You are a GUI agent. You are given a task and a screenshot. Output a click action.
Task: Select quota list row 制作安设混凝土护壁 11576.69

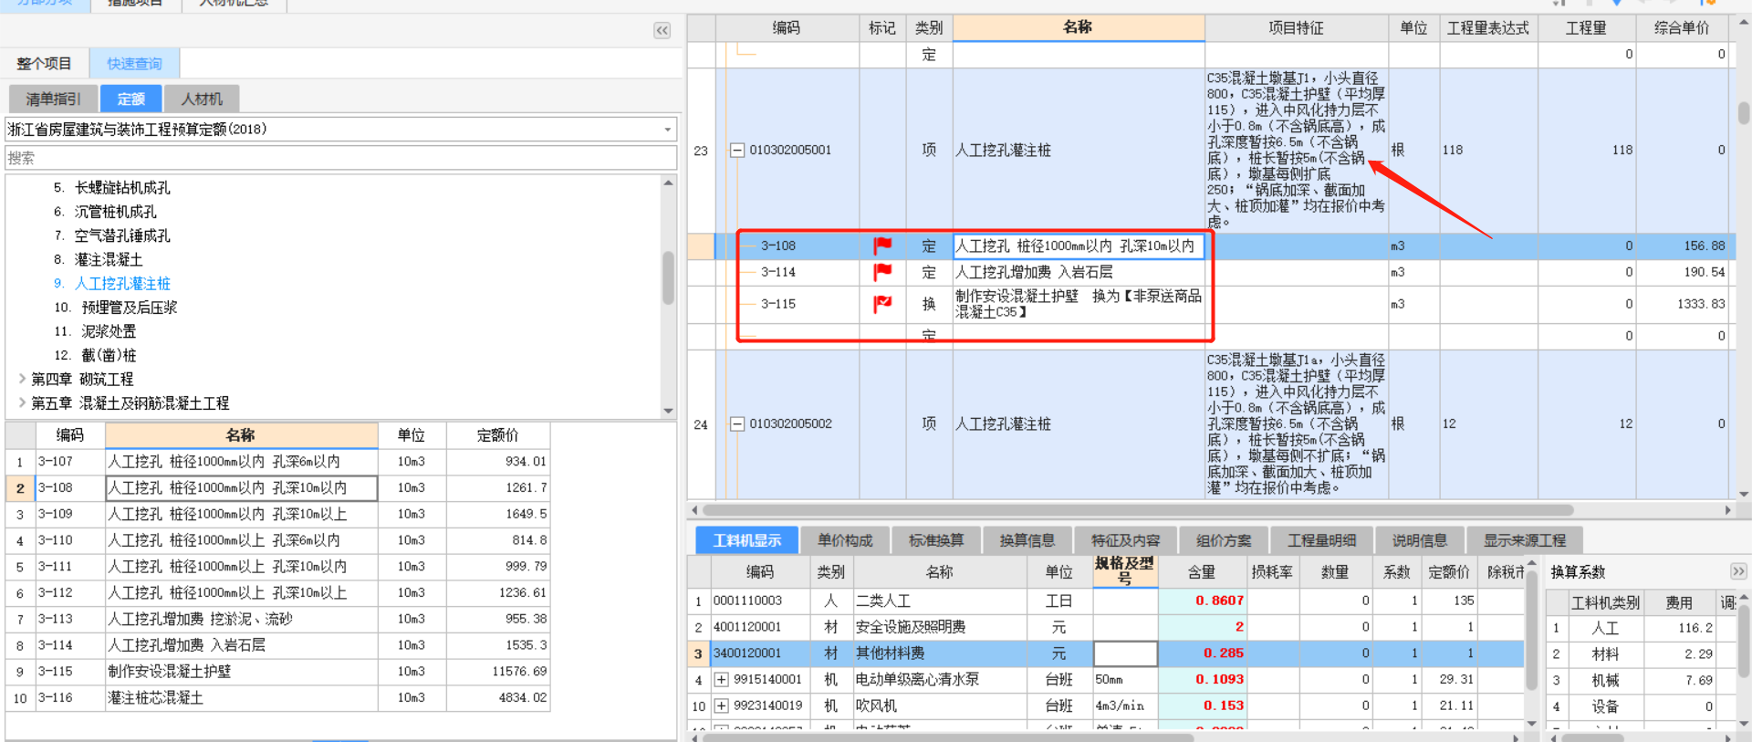click(277, 672)
